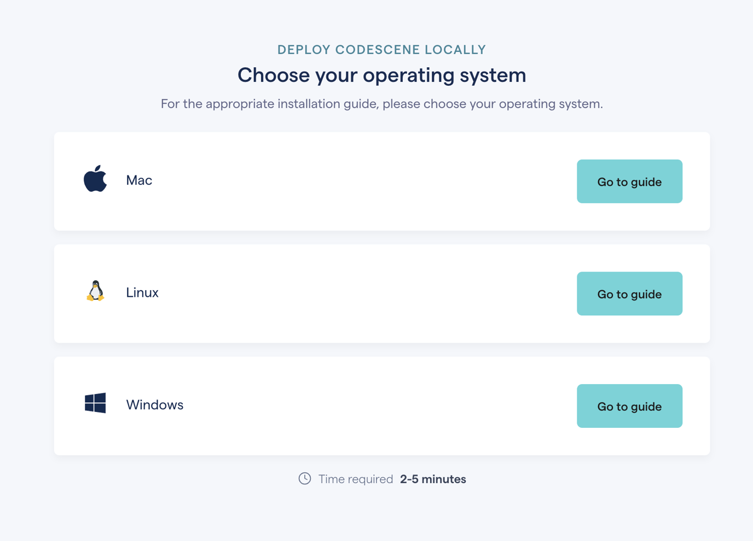Click the 2-5 minutes time estimate text
Image resolution: width=753 pixels, height=541 pixels.
432,479
